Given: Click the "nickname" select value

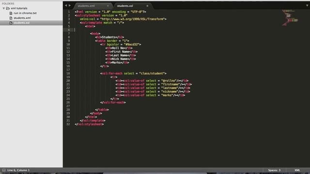Looking at the screenshot, I should pos(170,91).
